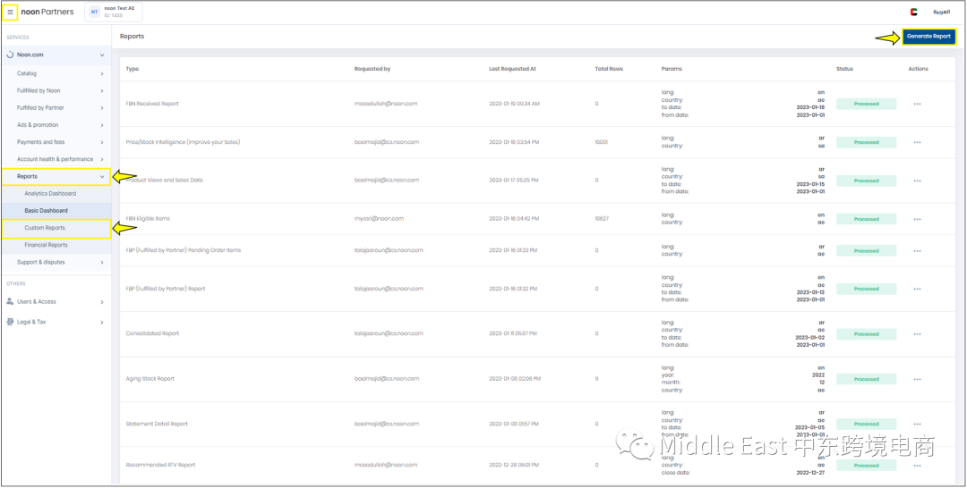Click the Status column header

point(844,69)
